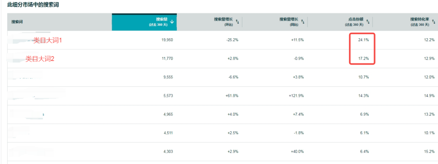Select the +61.8% growth cell
This screenshot has width=438, height=164.
point(232,96)
